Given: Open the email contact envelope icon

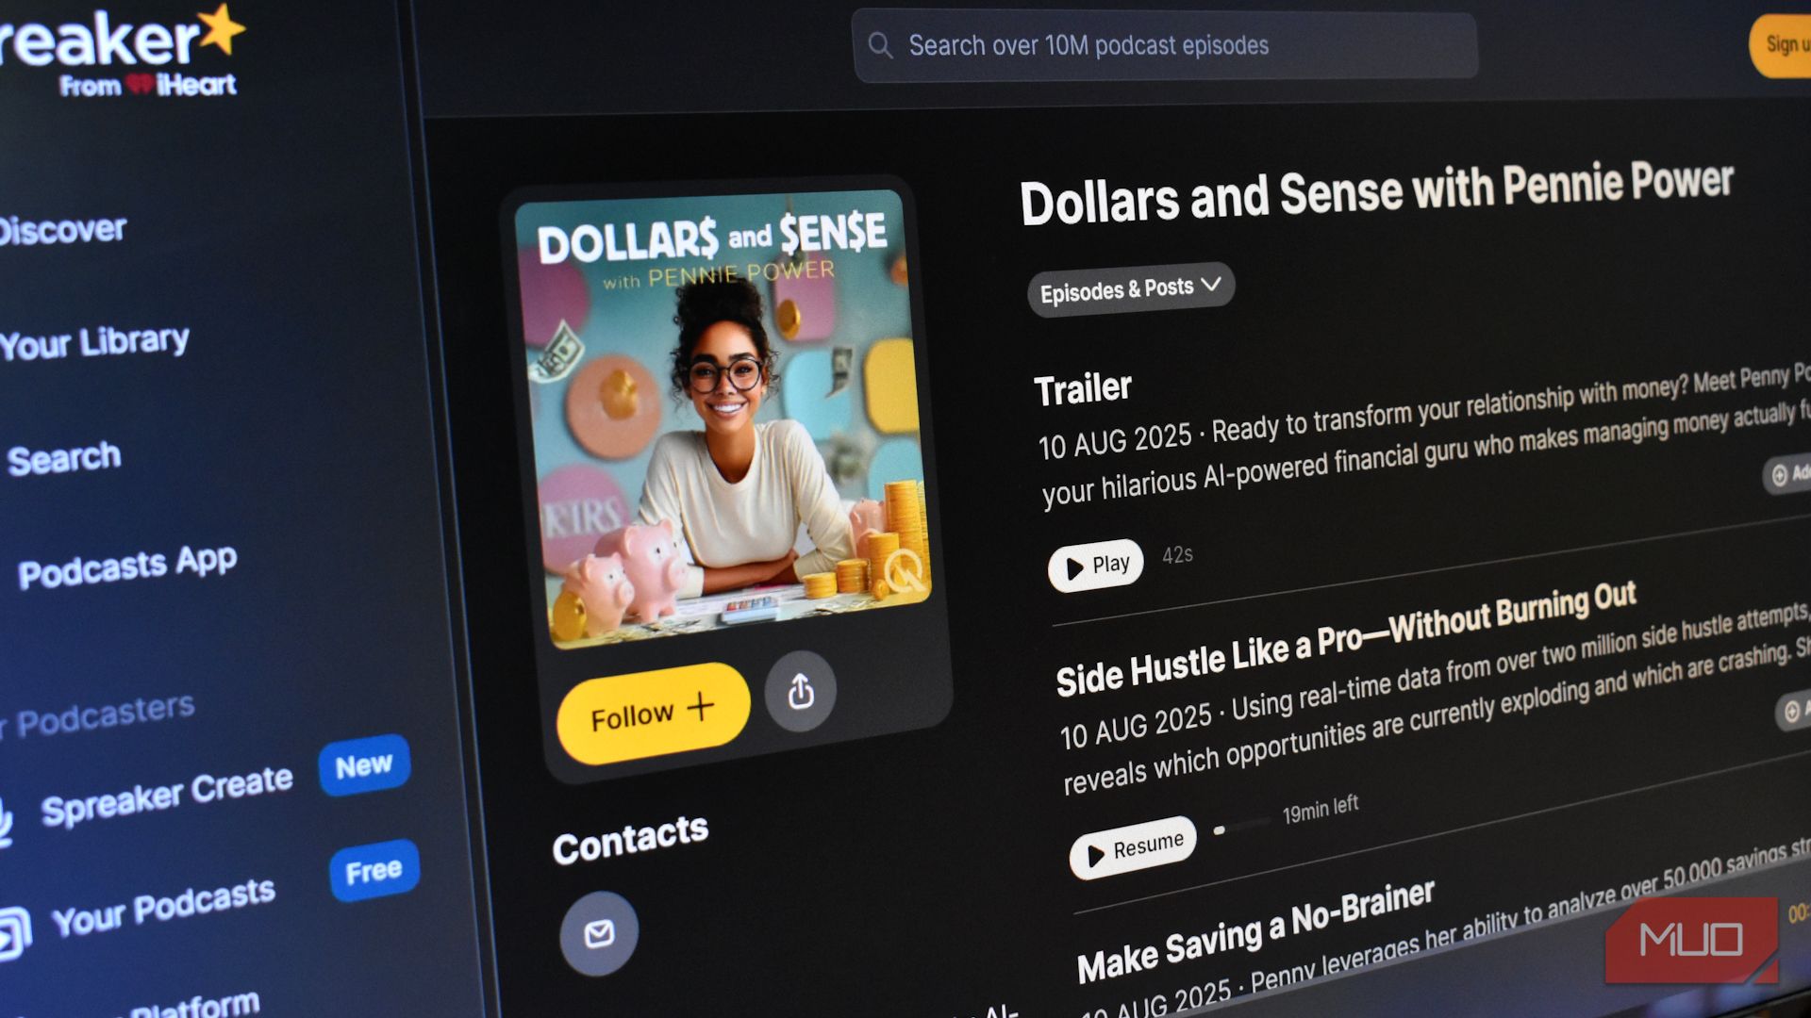Looking at the screenshot, I should pos(599,933).
